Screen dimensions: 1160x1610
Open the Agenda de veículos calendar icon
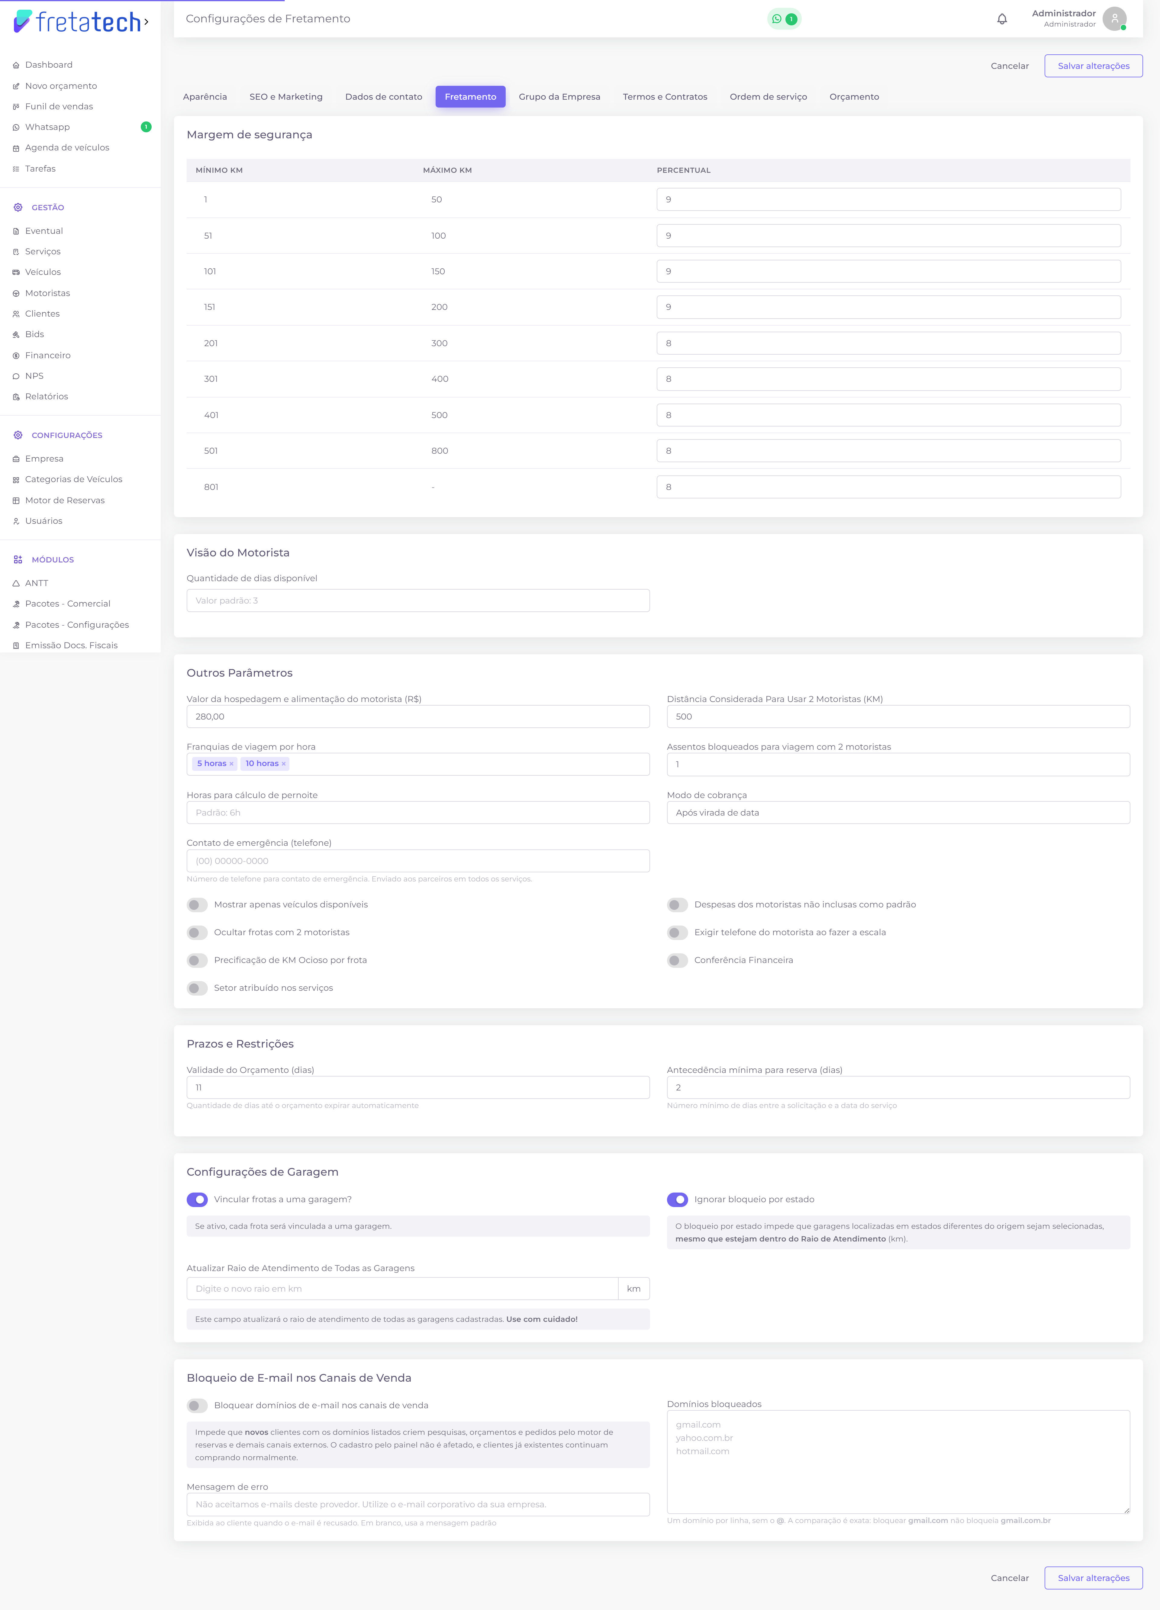tap(16, 148)
